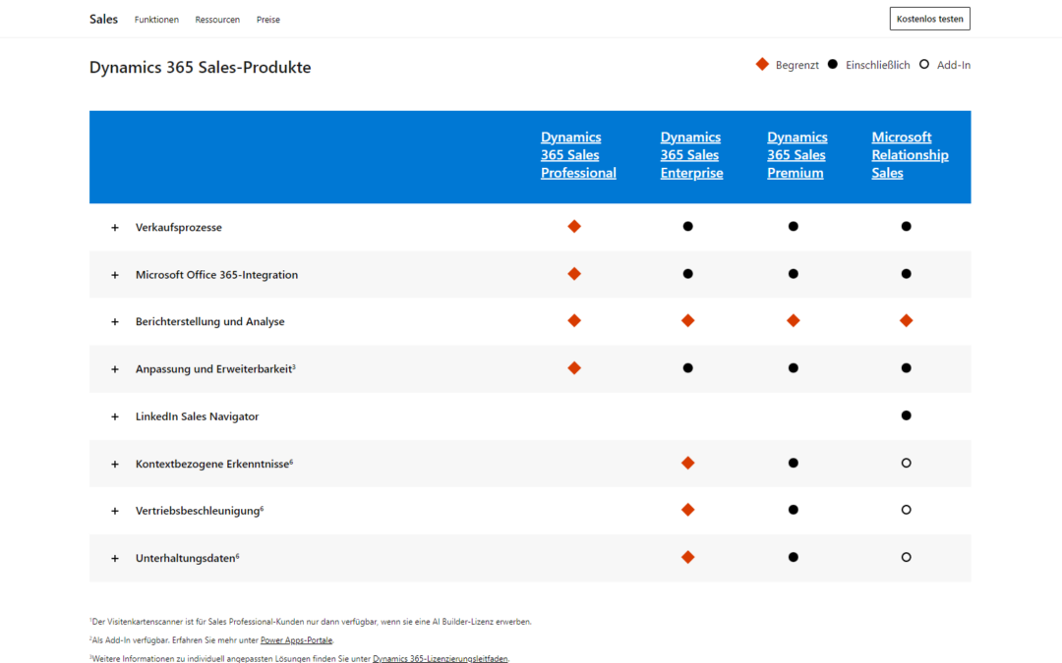
Task: Click Unterhaltungsdaten dot under Premium
Action: coord(794,557)
